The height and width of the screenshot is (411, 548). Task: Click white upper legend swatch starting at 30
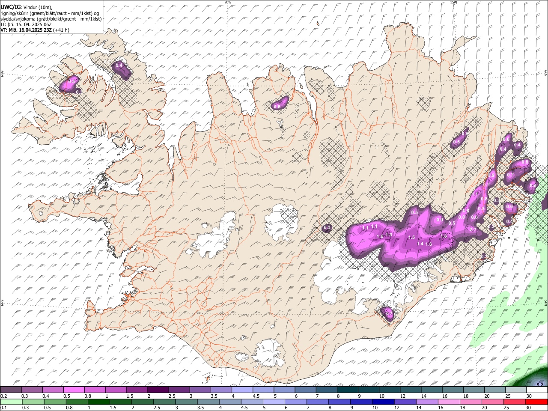(x=536, y=390)
